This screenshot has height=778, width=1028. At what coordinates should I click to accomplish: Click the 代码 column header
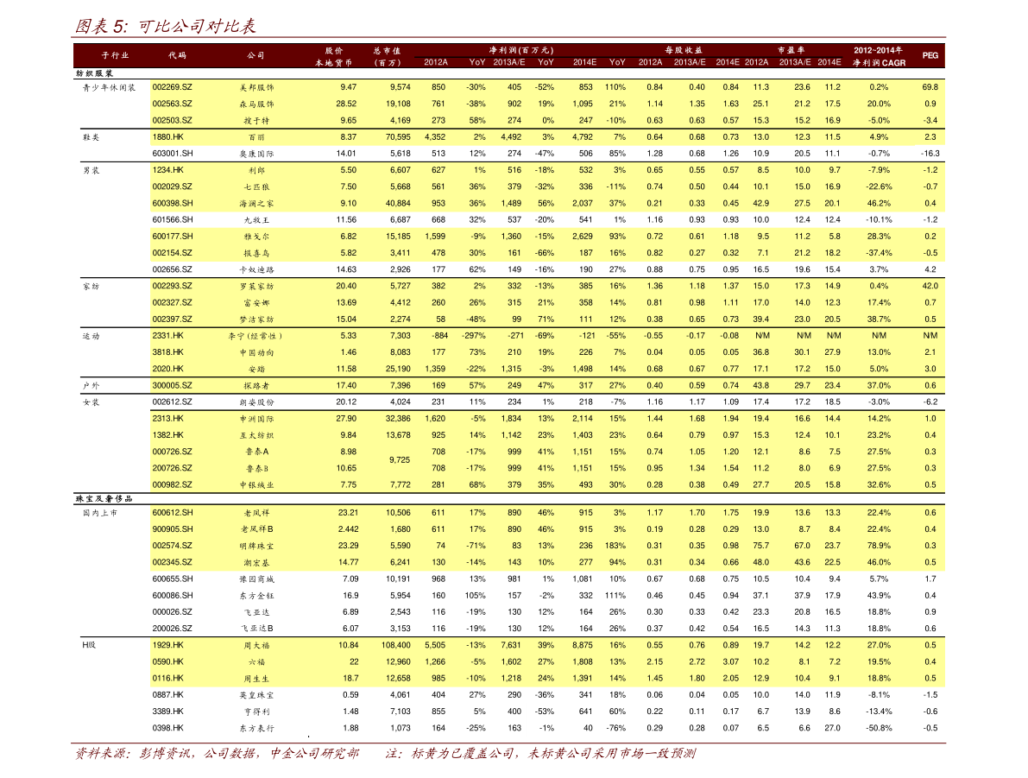tap(177, 55)
